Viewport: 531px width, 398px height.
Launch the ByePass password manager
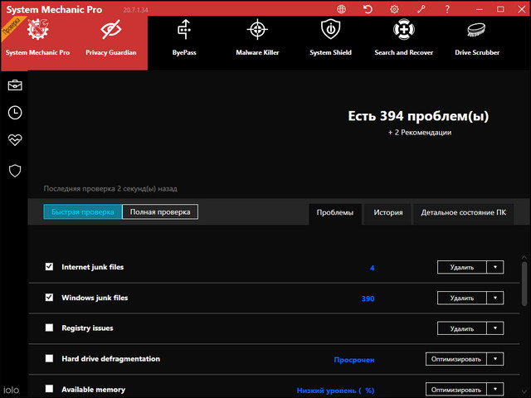[x=184, y=37]
